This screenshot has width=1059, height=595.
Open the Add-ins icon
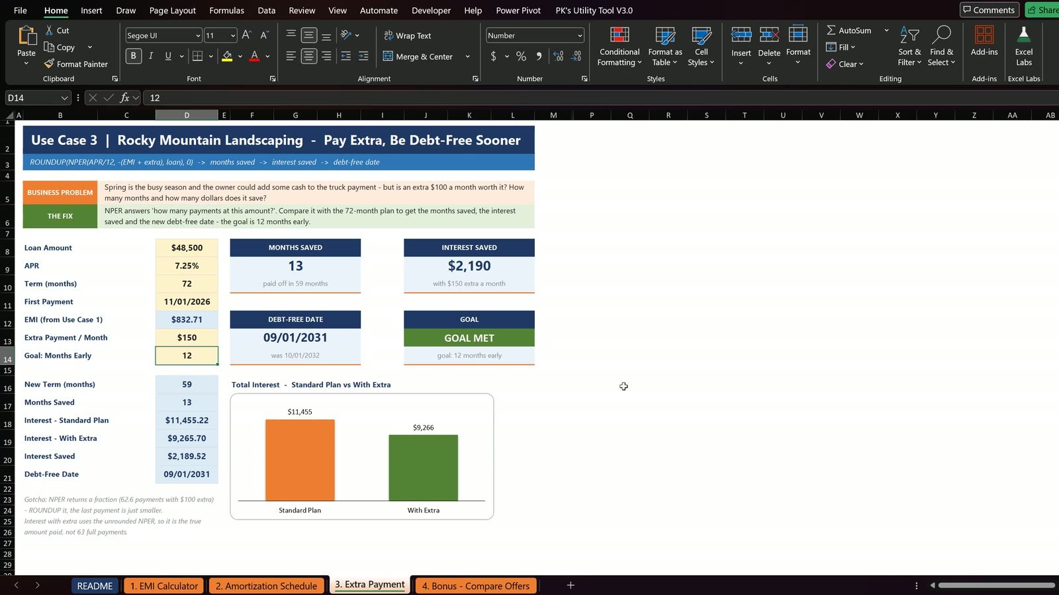click(984, 34)
